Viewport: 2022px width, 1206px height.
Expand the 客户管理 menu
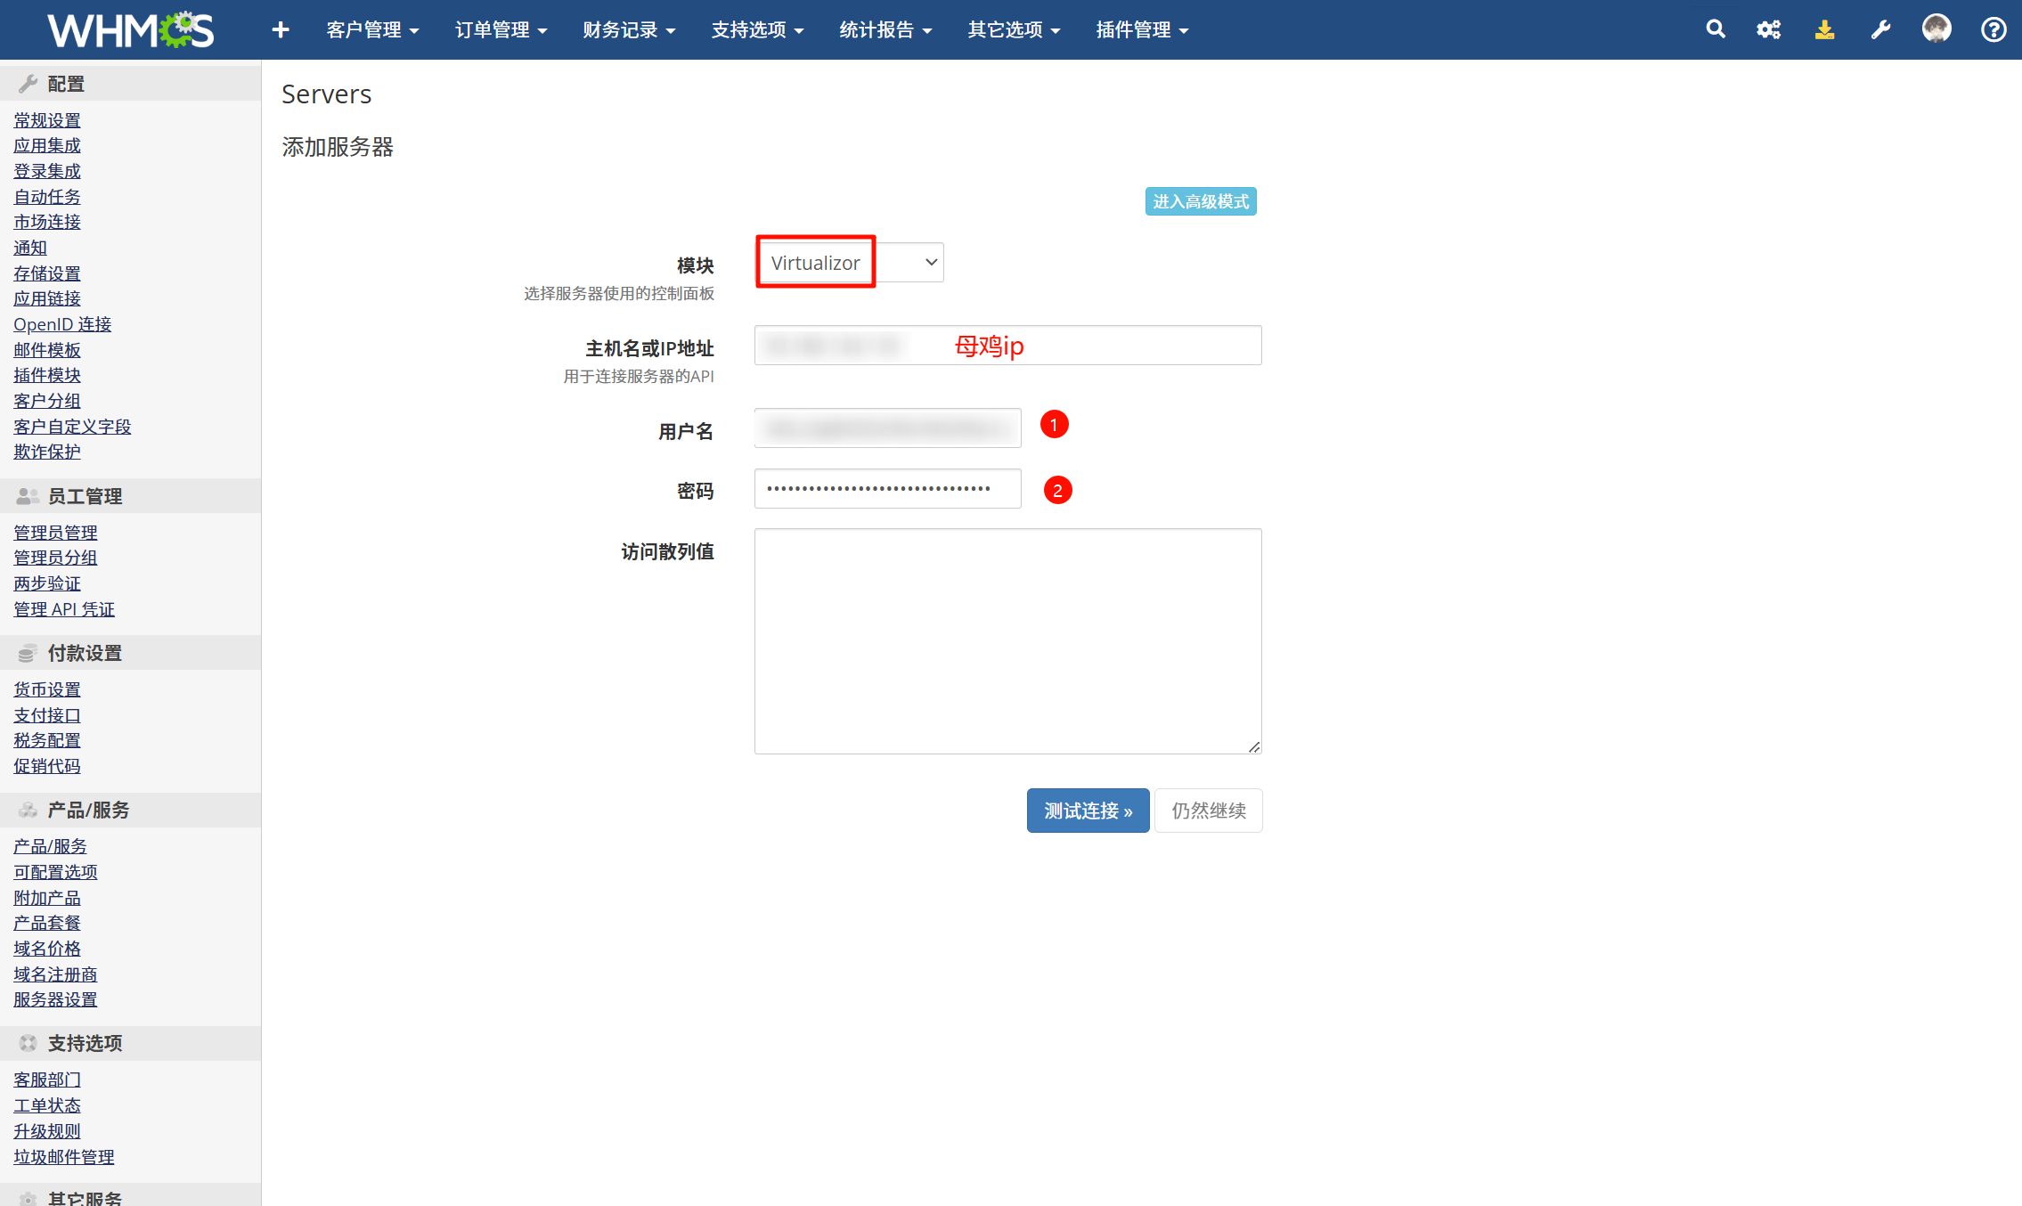[x=372, y=29]
